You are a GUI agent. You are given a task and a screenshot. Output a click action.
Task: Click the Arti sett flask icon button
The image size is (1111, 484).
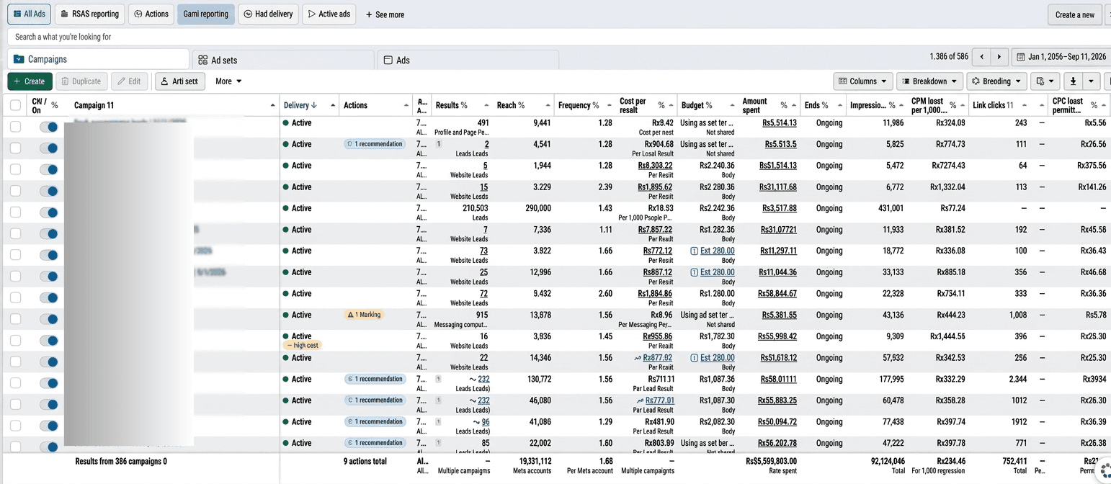(x=180, y=81)
